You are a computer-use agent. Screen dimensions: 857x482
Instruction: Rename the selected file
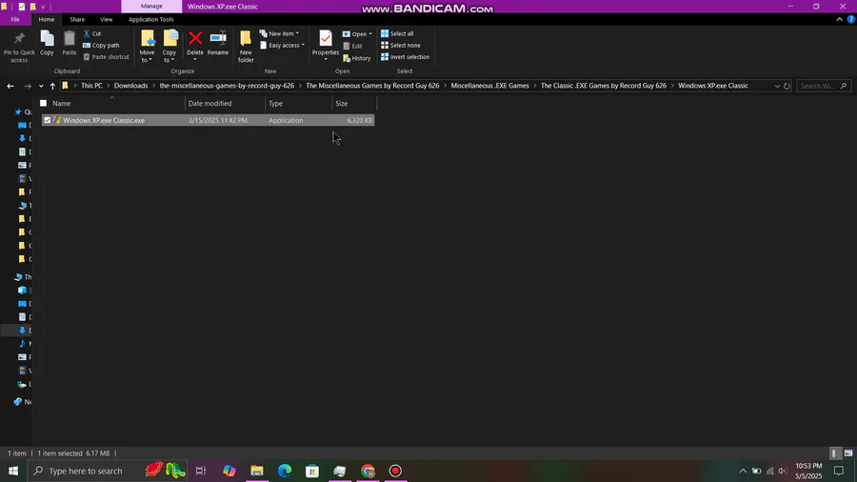click(x=217, y=44)
